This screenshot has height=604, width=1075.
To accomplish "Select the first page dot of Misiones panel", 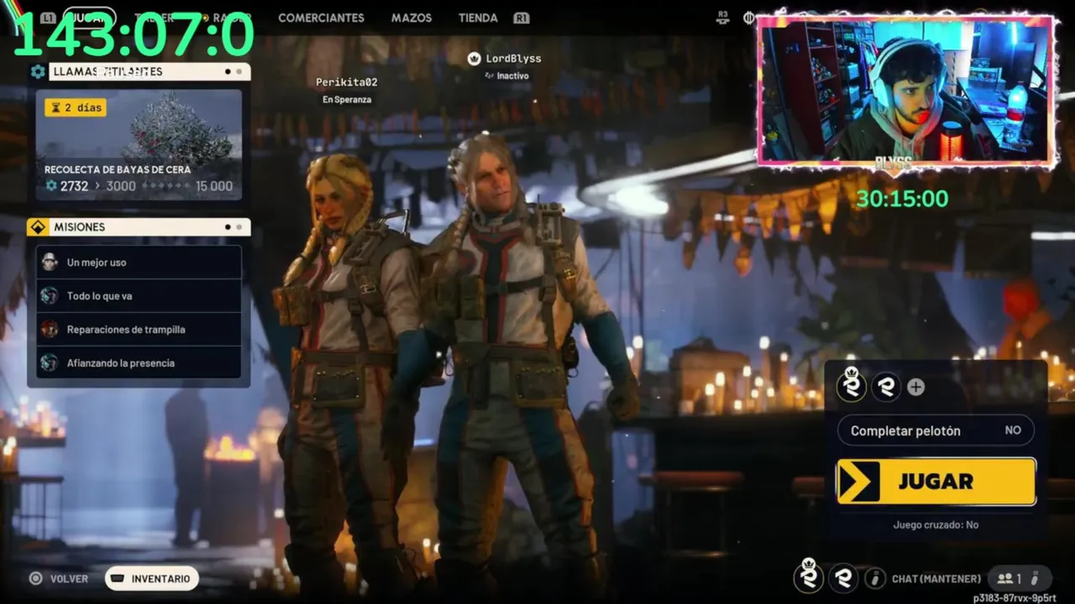I will pos(228,226).
